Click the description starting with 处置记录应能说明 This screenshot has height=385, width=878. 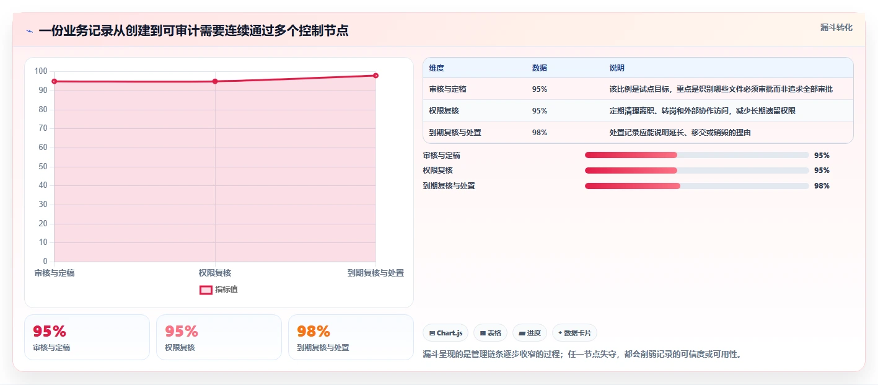(680, 133)
